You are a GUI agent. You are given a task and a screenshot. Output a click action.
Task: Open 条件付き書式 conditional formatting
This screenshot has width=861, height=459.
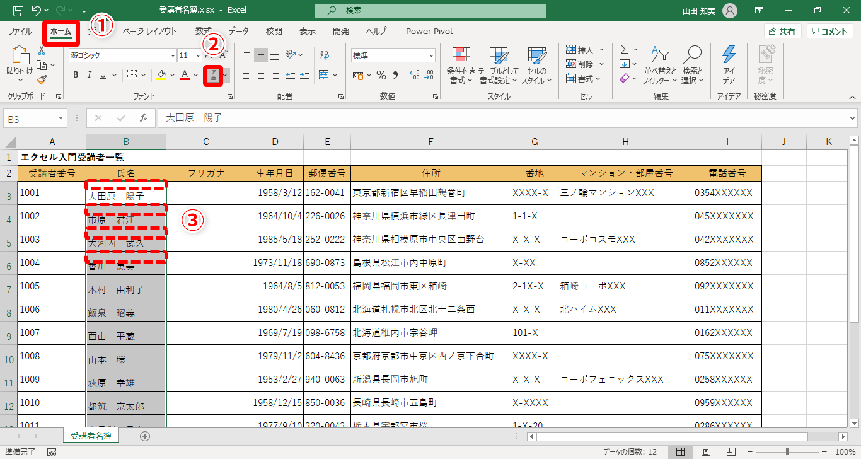[461, 66]
